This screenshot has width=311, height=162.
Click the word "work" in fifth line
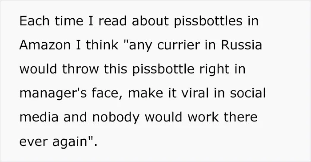(x=203, y=117)
